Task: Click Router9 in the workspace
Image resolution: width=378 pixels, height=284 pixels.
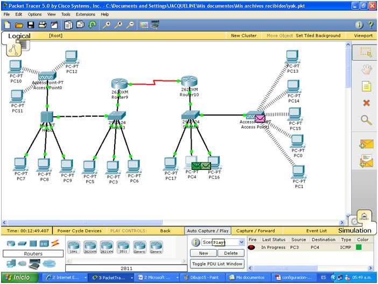Action: [x=120, y=84]
